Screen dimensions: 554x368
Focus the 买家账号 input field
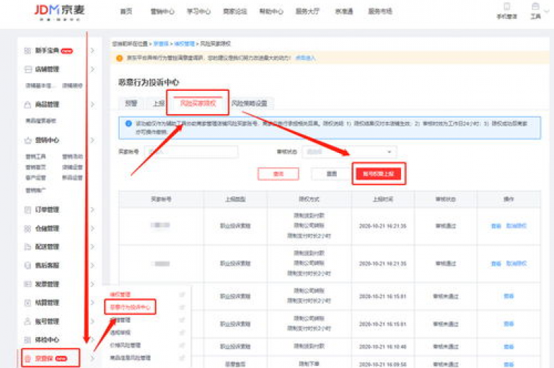click(x=191, y=152)
